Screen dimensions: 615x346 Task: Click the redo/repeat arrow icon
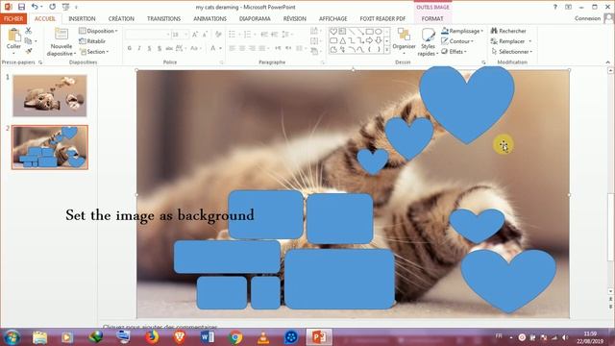[52, 7]
